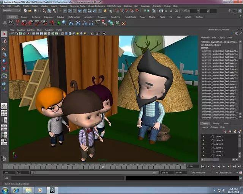243x194 pixels.
Task: Click the Windows Start button
Action: 5,190
